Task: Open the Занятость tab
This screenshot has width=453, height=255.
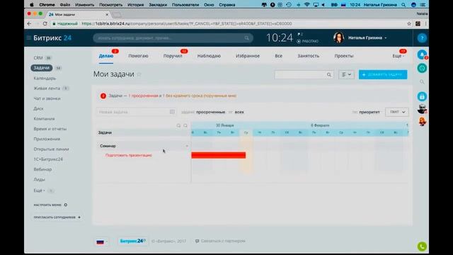Action: [309, 56]
